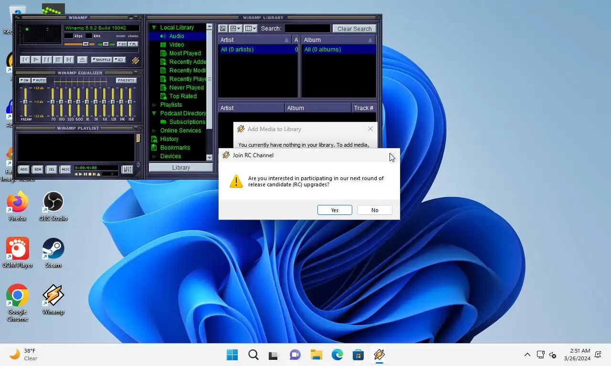Click Clear Search button
This screenshot has height=366, width=611.
tap(354, 29)
